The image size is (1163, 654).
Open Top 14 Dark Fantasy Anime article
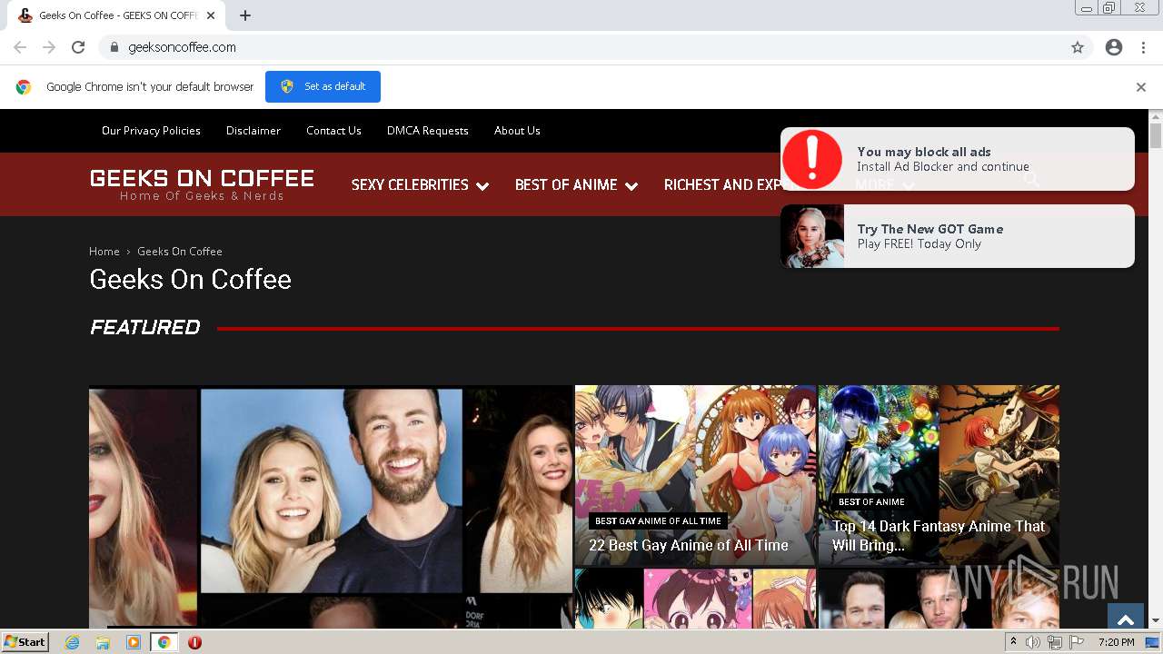(939, 536)
